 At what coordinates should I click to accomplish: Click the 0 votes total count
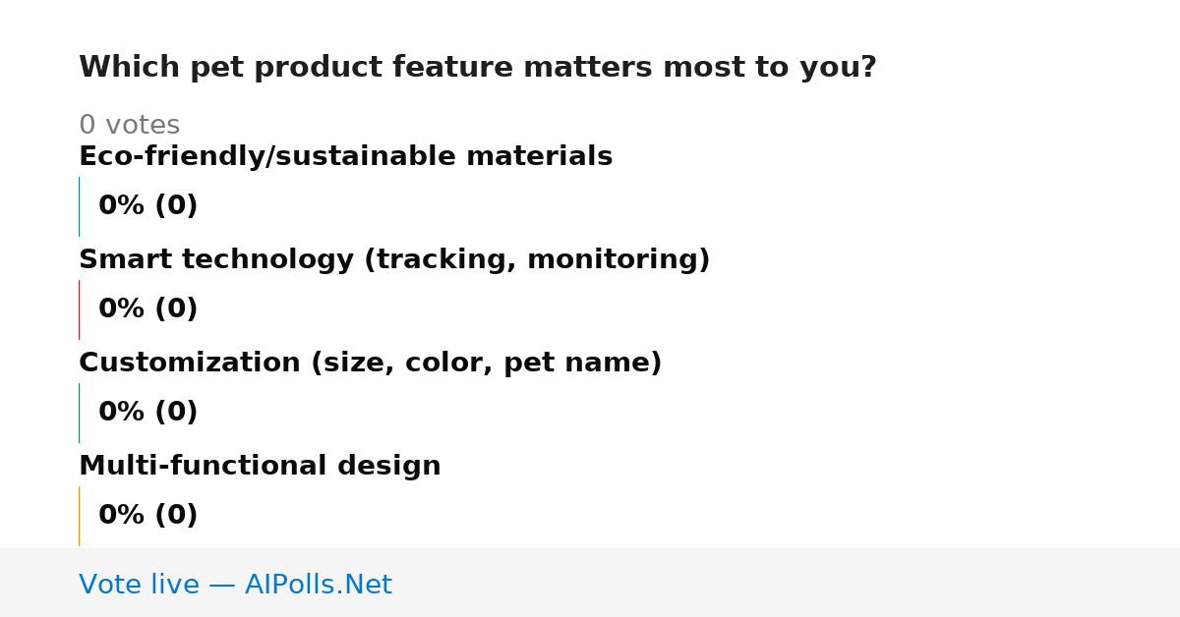point(129,126)
